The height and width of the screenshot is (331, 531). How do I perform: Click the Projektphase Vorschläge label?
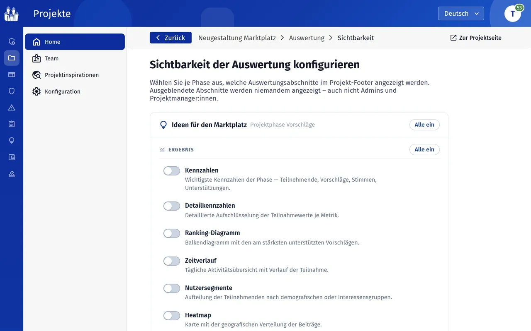(x=283, y=125)
